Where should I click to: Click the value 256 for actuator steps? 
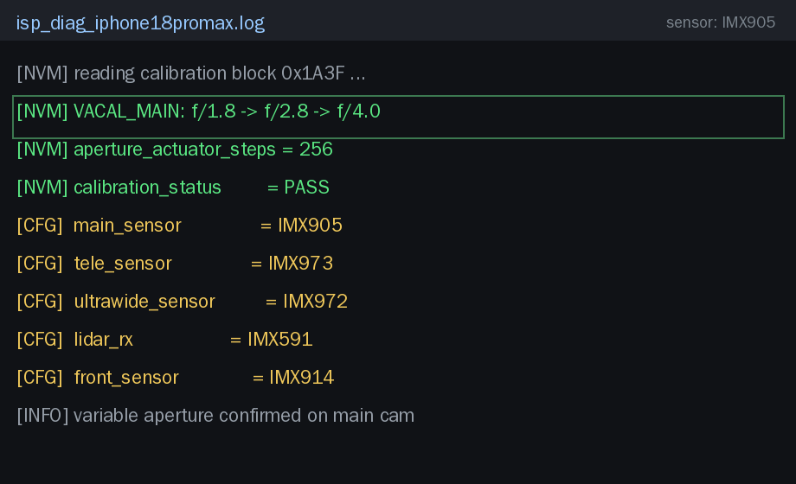coord(316,150)
